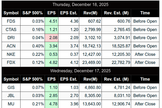Open the MU ticker symbol
162x108 pixels.
click(11, 104)
